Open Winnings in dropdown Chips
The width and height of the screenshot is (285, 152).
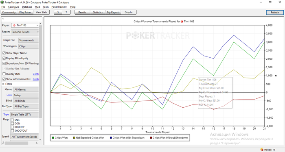coord(28,46)
